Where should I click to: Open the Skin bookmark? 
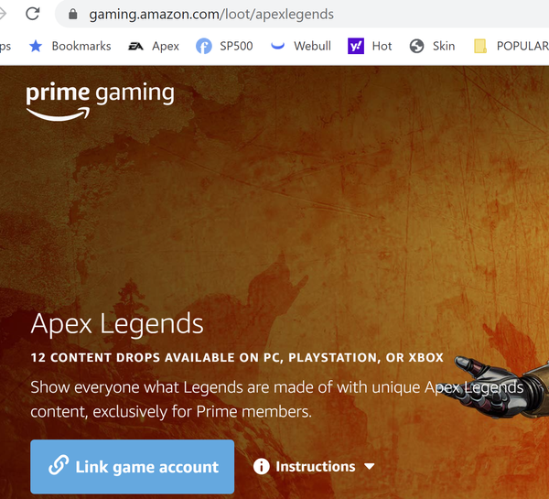coord(432,46)
